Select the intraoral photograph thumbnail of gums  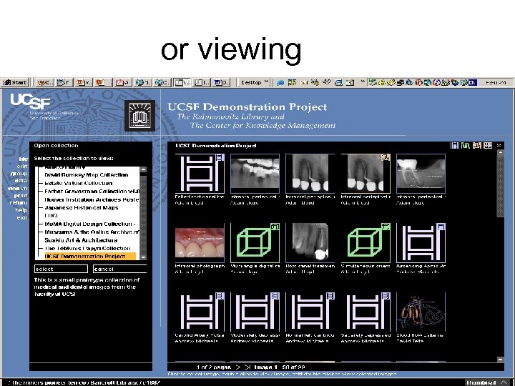(x=200, y=243)
